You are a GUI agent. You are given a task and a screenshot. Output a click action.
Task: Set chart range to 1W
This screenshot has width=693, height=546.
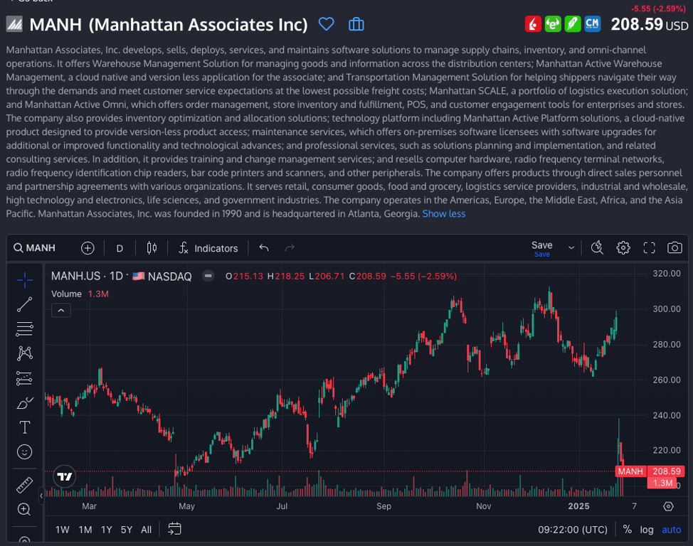pyautogui.click(x=63, y=530)
